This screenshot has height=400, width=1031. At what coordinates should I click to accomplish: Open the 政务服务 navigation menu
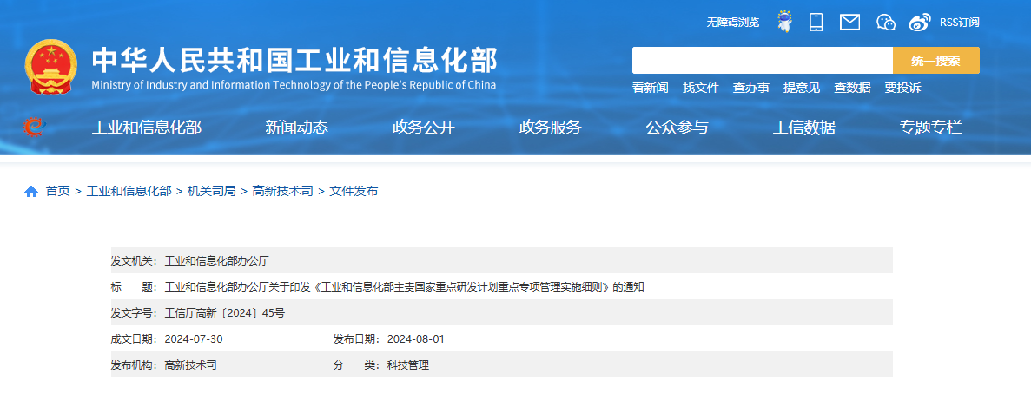point(551,128)
